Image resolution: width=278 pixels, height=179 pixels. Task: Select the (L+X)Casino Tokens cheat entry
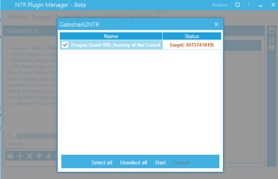31,48
